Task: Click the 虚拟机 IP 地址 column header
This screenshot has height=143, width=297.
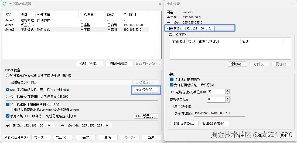Action: pyautogui.click(x=219, y=41)
